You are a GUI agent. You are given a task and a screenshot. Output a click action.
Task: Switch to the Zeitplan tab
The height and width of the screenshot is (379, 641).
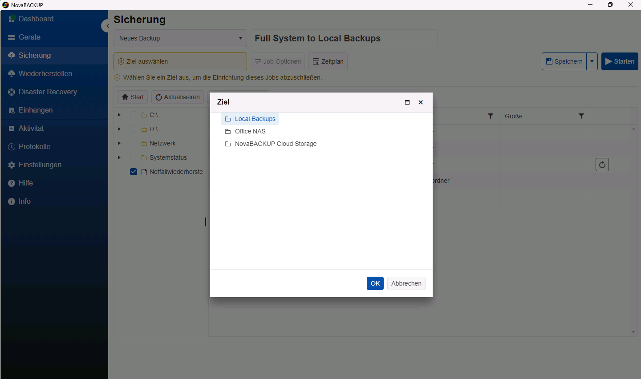pos(328,61)
